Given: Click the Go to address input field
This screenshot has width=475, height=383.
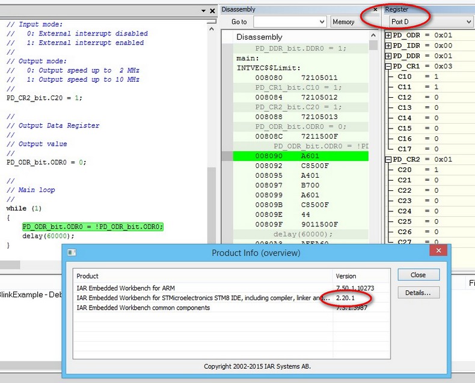Looking at the screenshot, I should click(284, 22).
